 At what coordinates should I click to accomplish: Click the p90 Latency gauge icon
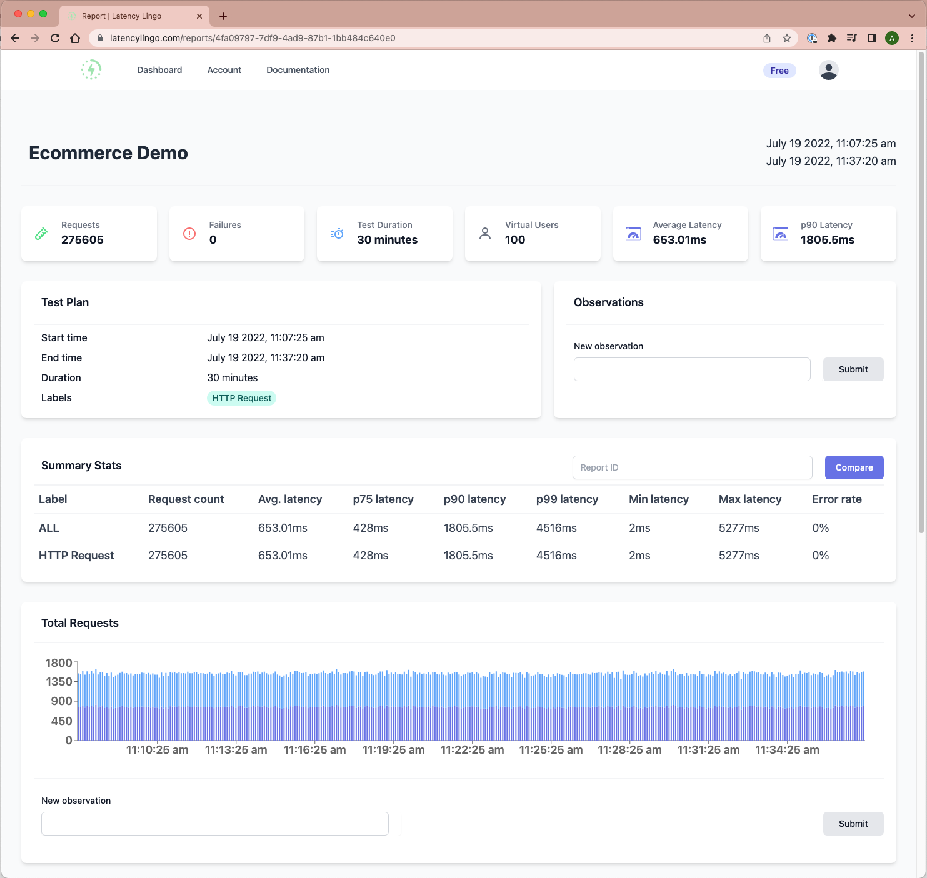[x=781, y=234]
